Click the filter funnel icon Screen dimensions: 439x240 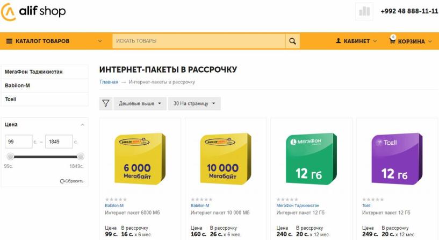coord(106,103)
